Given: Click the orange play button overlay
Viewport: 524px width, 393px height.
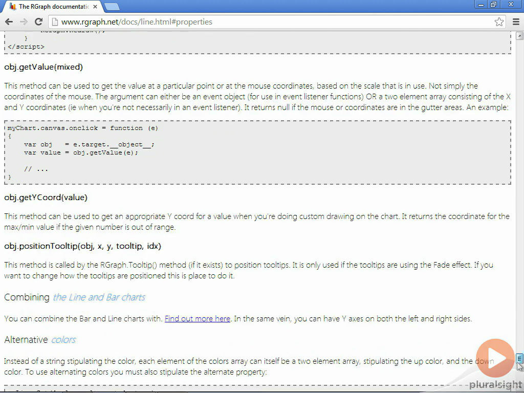Looking at the screenshot, I should point(495,358).
